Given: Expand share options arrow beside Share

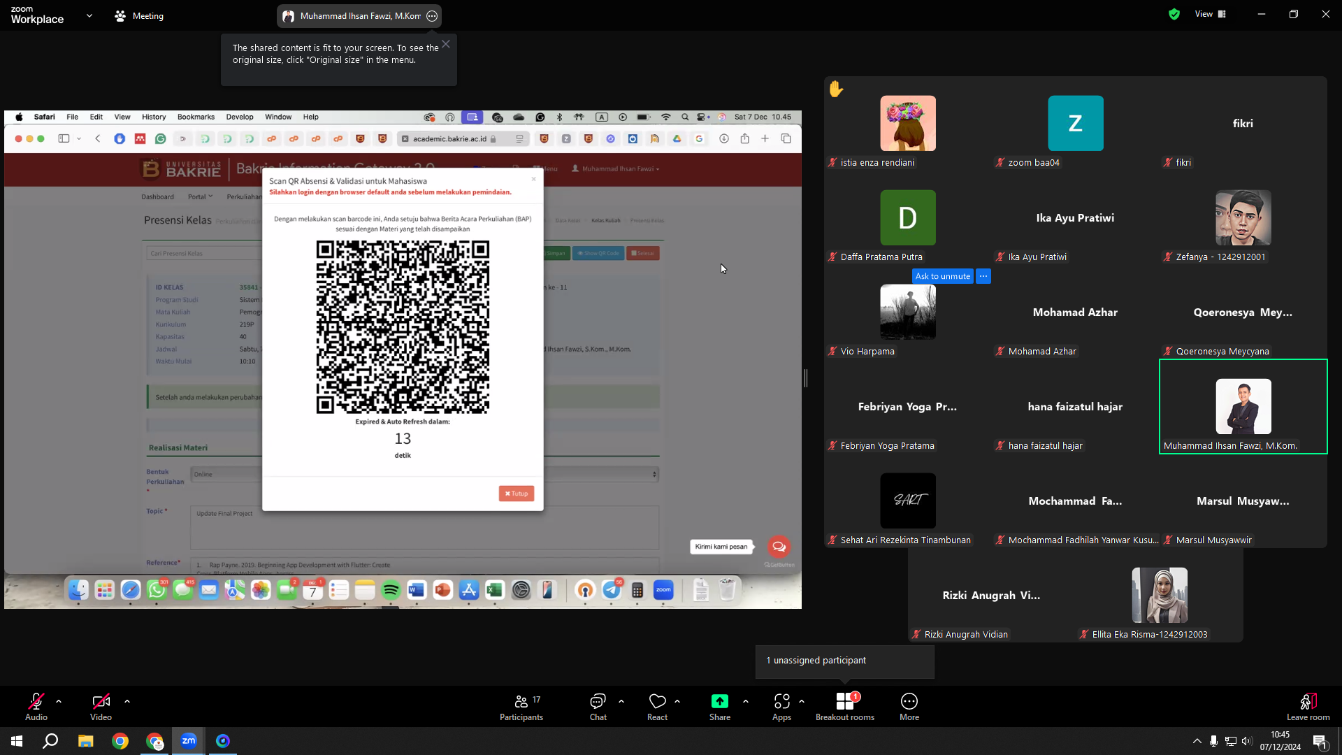Looking at the screenshot, I should click(x=746, y=700).
